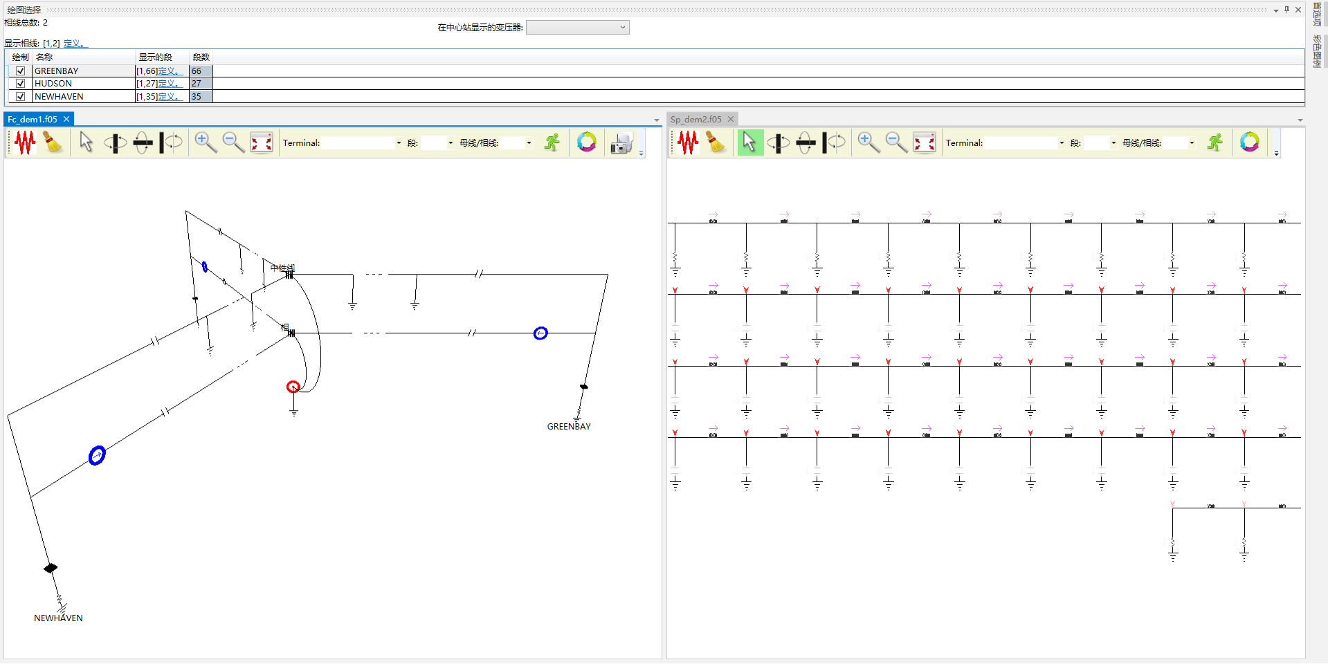Screen dimensions: 1328x664
Task: Select the pointer tool in Fc_dem1 toolbar
Action: coord(86,142)
